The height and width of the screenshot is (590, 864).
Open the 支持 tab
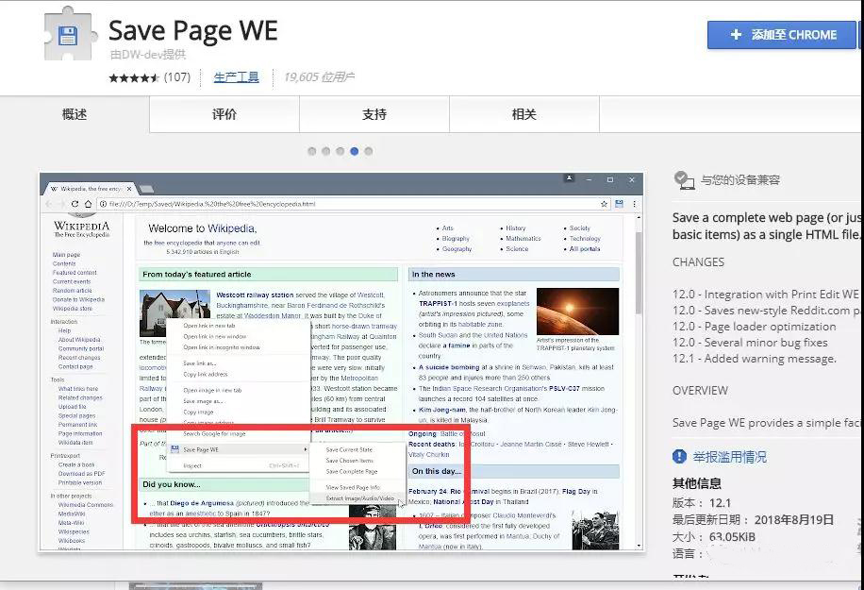[374, 114]
